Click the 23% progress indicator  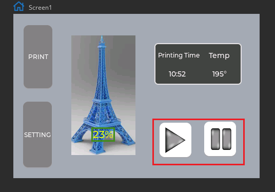point(103,135)
